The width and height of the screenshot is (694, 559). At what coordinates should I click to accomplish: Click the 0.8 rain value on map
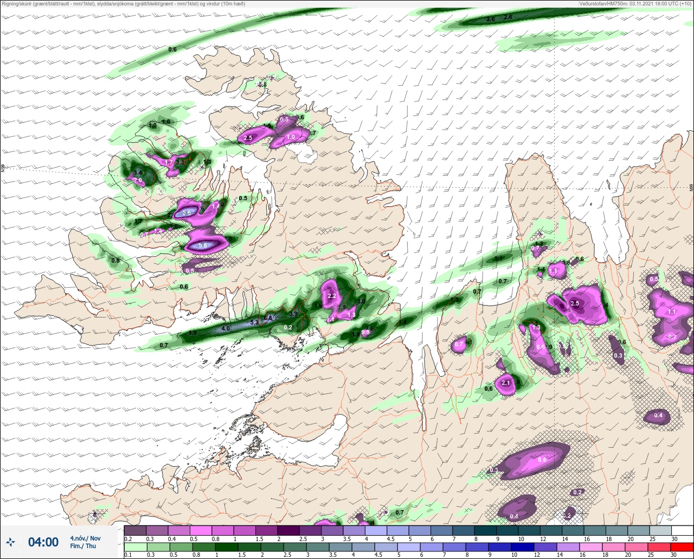[x=115, y=261]
